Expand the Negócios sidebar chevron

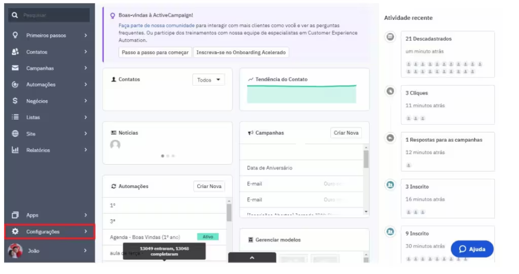pyautogui.click(x=86, y=101)
